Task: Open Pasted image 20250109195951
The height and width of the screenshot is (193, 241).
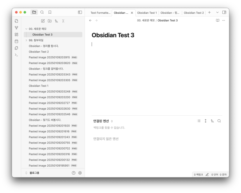Action: pos(53,166)
